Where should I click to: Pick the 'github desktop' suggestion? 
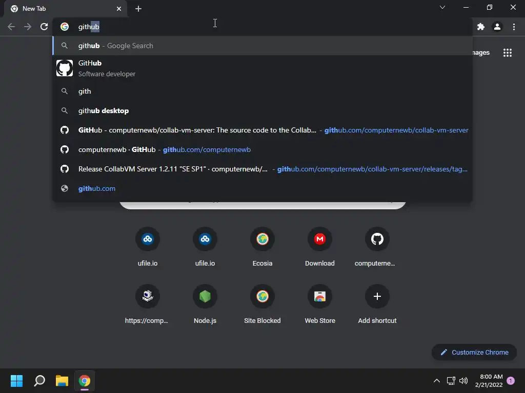pyautogui.click(x=262, y=111)
